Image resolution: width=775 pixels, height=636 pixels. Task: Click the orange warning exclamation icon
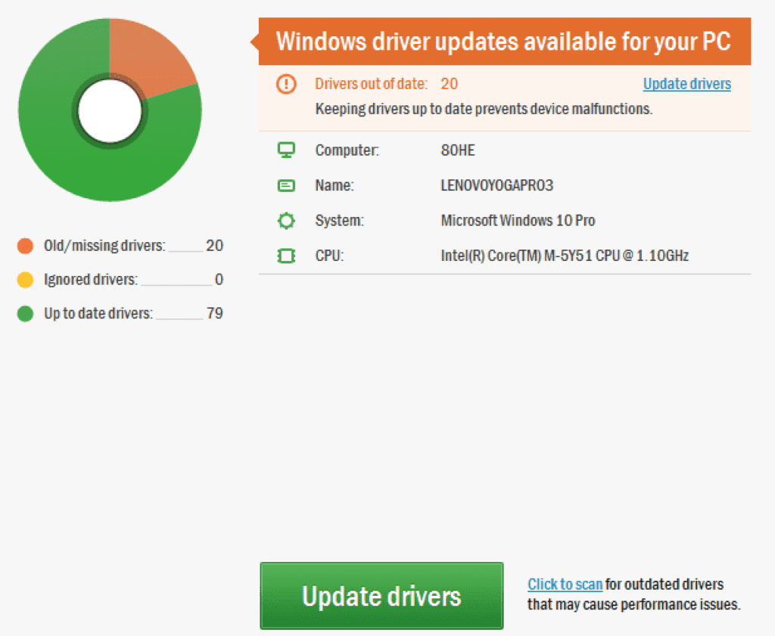(285, 84)
